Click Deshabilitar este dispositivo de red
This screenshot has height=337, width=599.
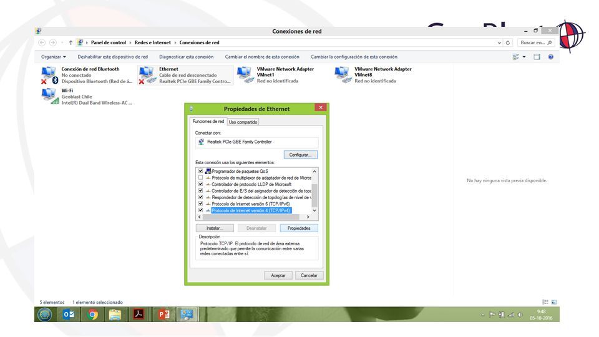tap(113, 57)
